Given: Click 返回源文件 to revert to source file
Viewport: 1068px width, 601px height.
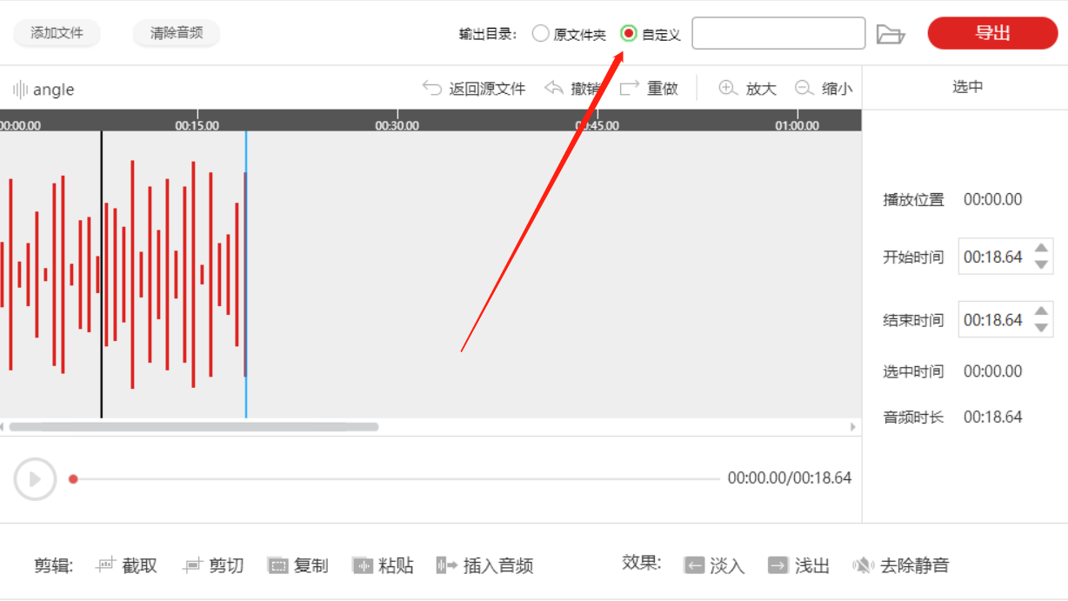Looking at the screenshot, I should [x=474, y=88].
